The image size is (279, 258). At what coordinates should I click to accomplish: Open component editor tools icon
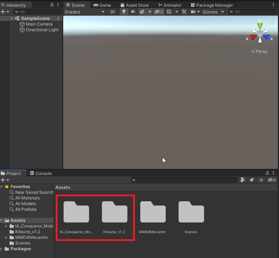184,12
